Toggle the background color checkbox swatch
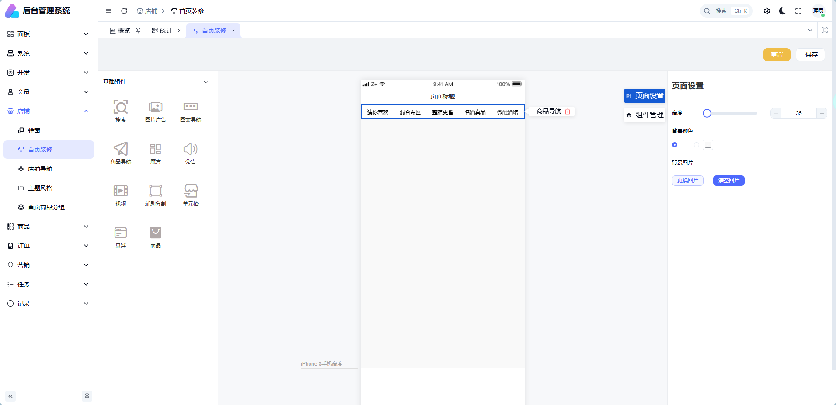Viewport: 836px width, 405px height. pos(708,145)
